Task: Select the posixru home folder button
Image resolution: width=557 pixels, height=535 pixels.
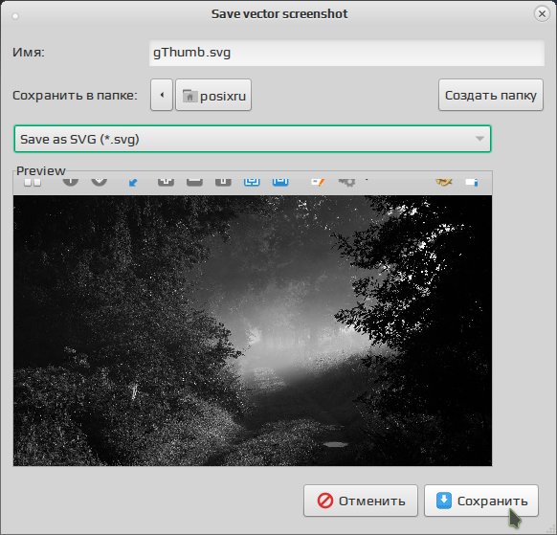Action: click(213, 95)
